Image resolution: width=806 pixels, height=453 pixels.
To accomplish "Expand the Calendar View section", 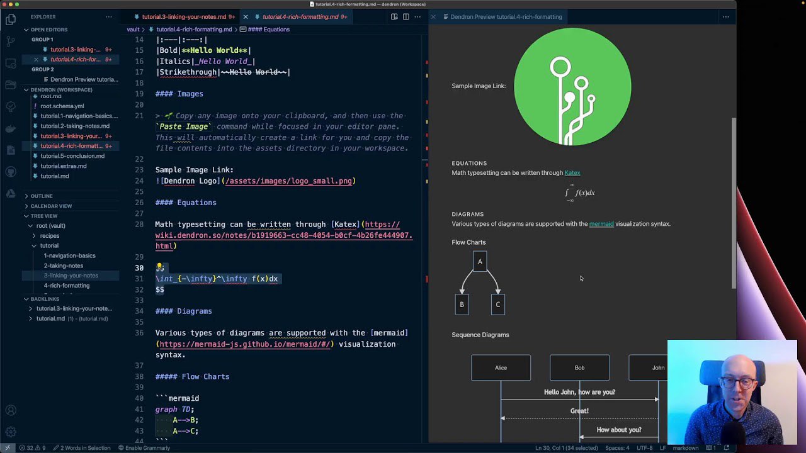I will pyautogui.click(x=51, y=206).
